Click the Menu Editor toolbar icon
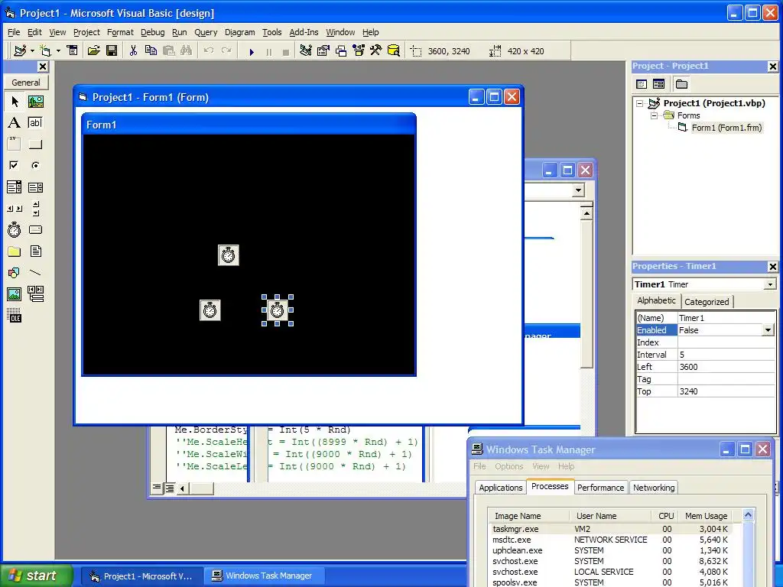The height and width of the screenshot is (587, 783). tap(73, 51)
